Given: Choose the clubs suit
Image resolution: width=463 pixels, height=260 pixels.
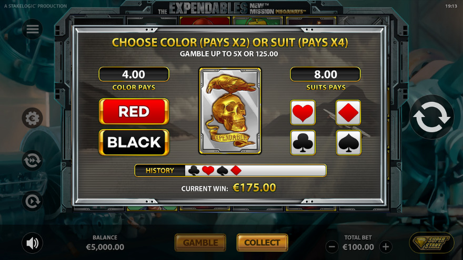Looking at the screenshot, I should [x=303, y=143].
